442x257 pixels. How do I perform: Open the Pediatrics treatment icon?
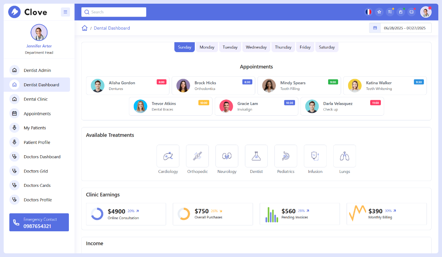(x=285, y=156)
